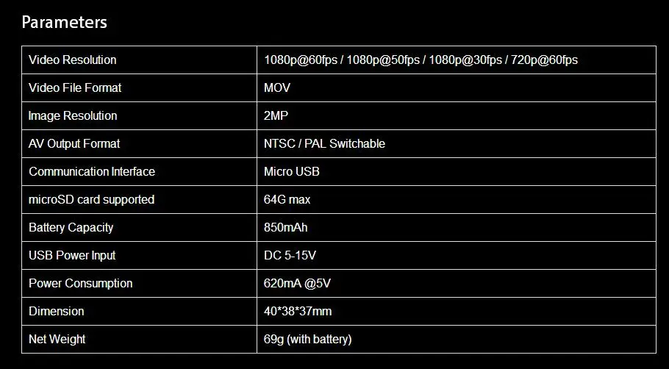Screen dimensions: 669x369
Task: Select the 69g (with battery) value
Action: [x=307, y=339]
